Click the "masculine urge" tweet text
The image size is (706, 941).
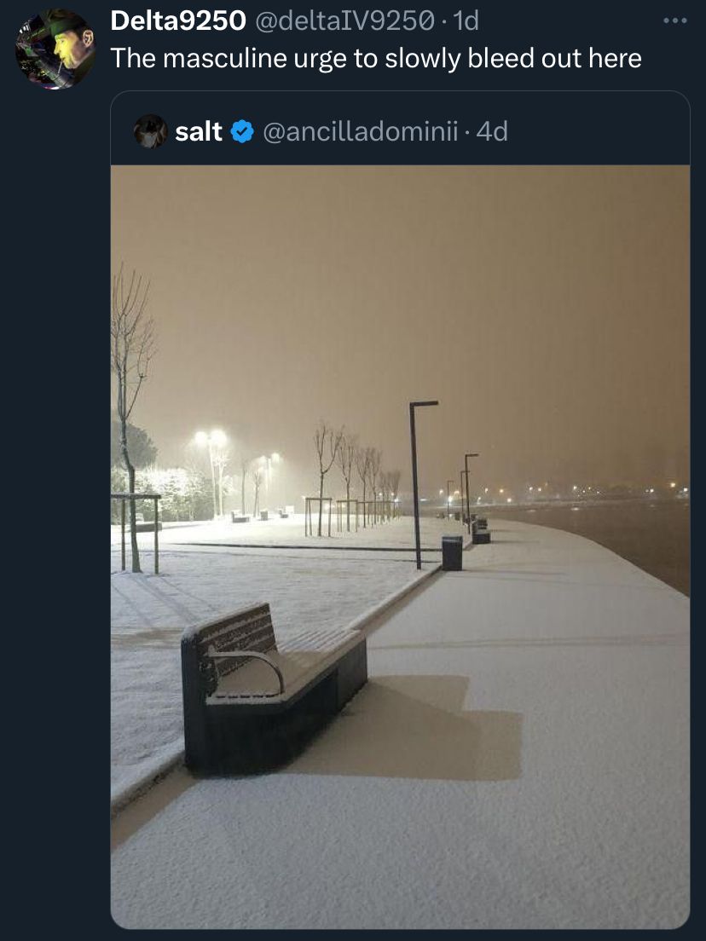coord(376,58)
